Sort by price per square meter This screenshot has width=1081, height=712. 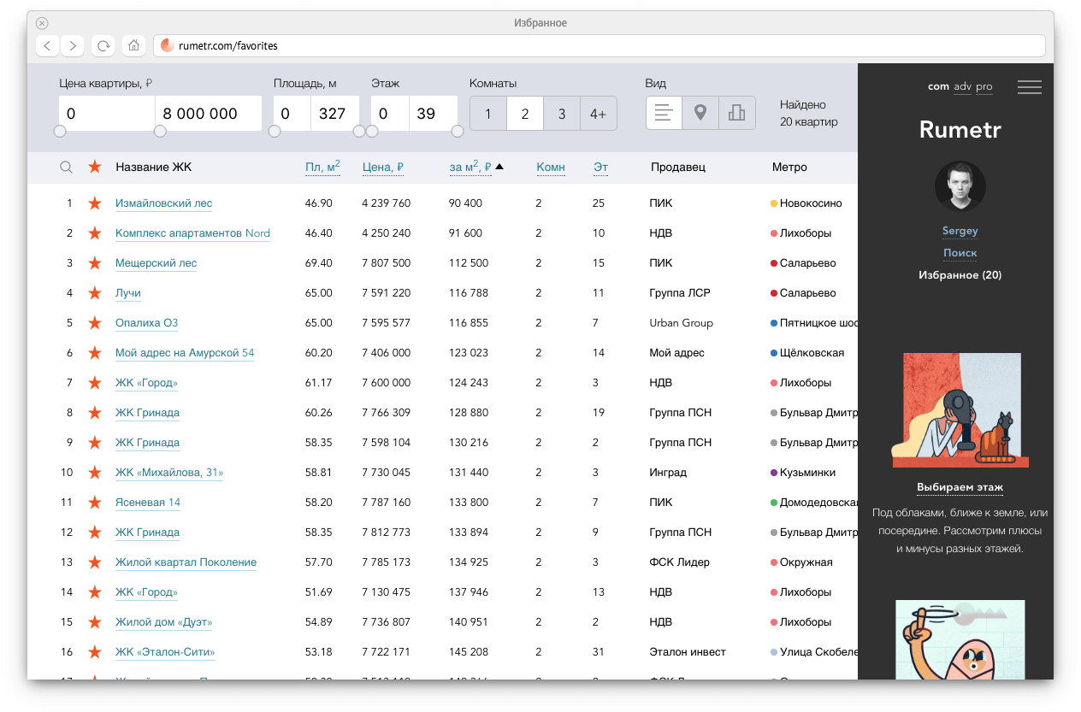click(470, 168)
